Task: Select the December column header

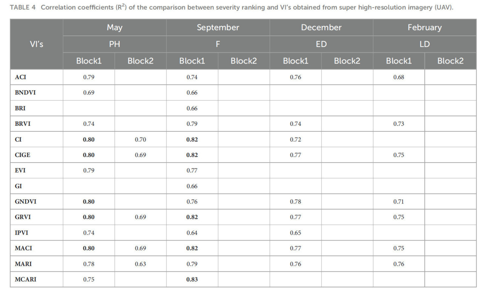Action: click(321, 27)
